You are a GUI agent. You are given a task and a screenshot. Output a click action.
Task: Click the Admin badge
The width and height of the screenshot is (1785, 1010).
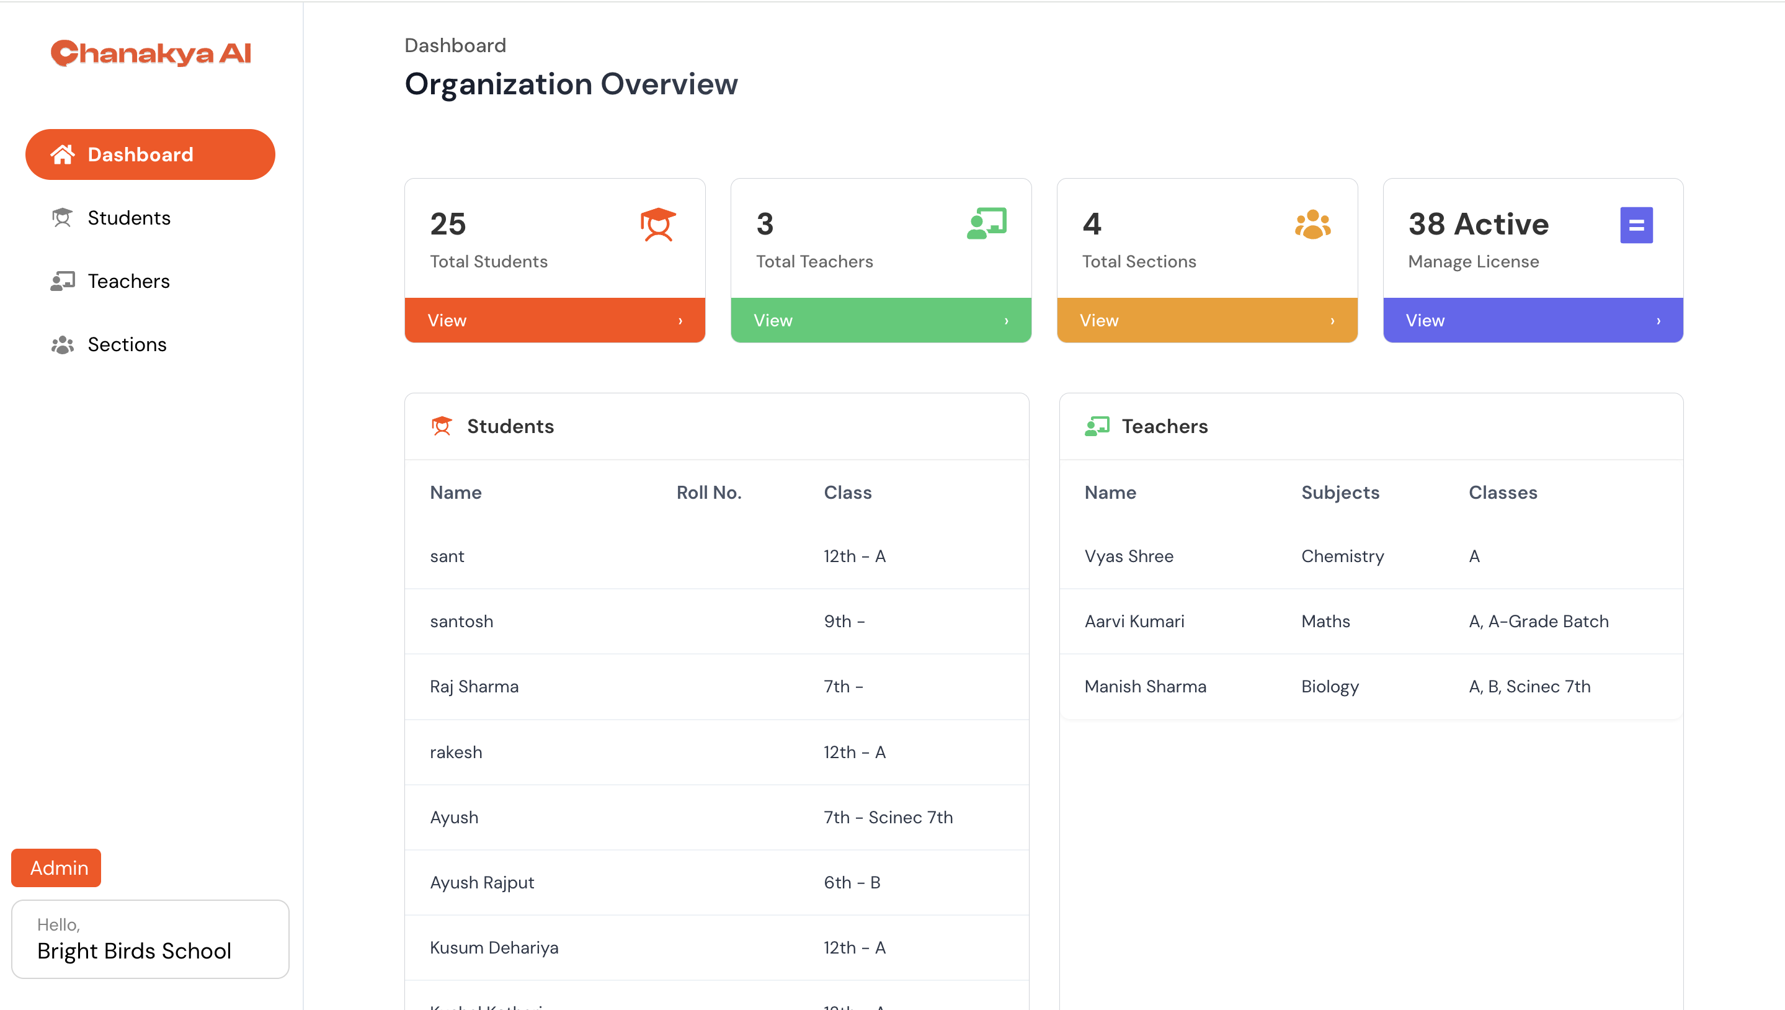pyautogui.click(x=56, y=868)
